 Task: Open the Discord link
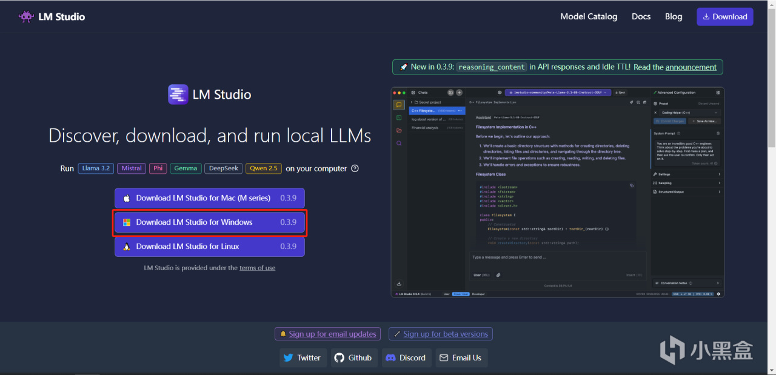(407, 357)
